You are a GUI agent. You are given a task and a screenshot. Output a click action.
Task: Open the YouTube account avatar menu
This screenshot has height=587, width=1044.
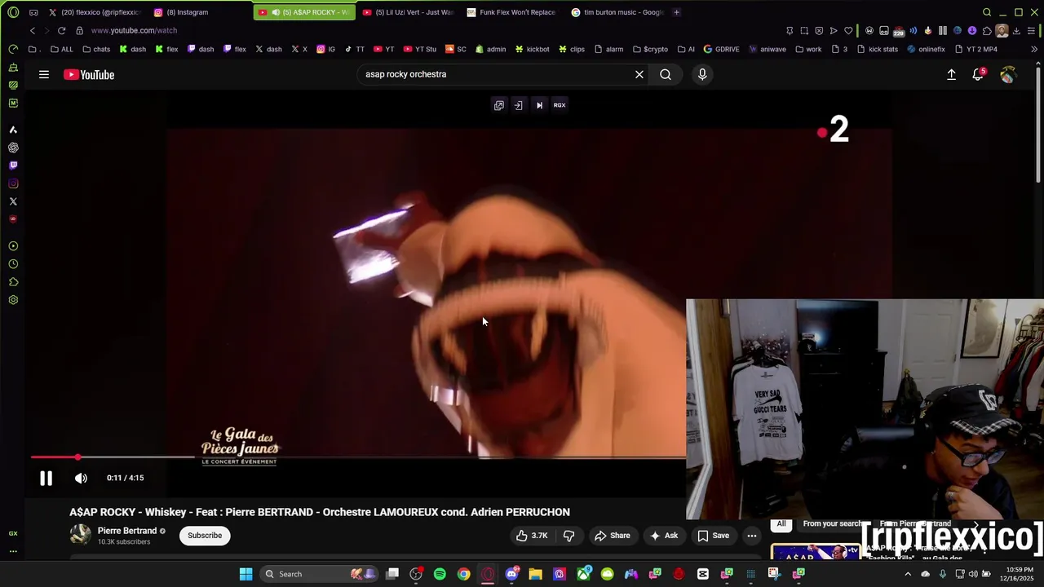[x=1008, y=74]
